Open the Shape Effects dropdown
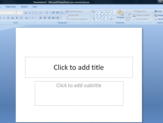163x123 pixels. [x=141, y=19]
